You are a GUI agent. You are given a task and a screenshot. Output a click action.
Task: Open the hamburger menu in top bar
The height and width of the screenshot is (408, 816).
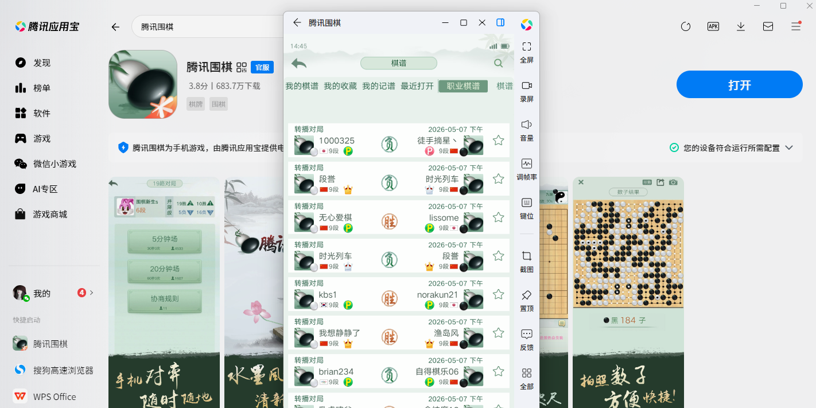click(795, 26)
